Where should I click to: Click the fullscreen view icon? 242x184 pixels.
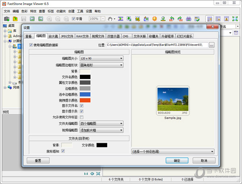click(235, 19)
